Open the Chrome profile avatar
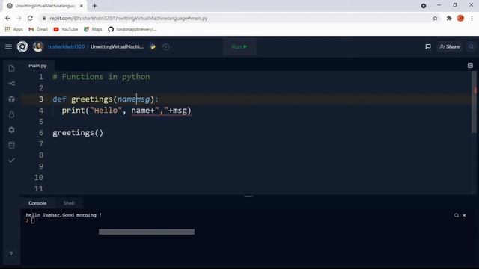This screenshot has width=479, height=269. tap(460, 18)
